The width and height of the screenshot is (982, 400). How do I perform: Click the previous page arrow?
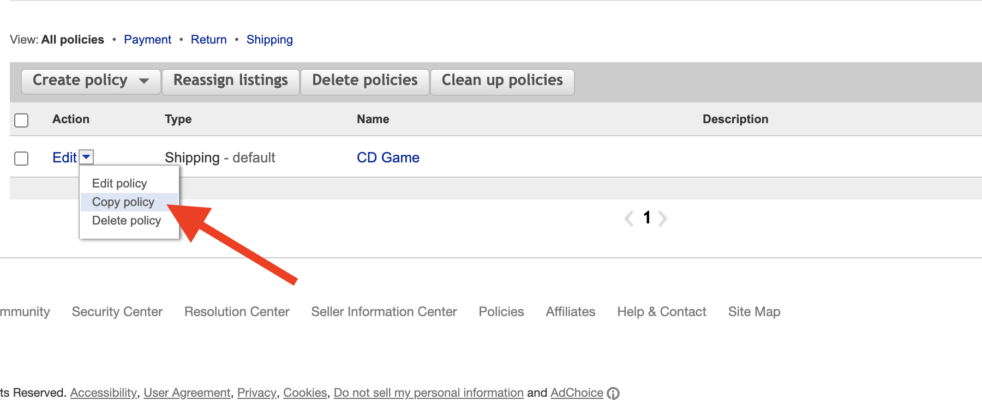click(629, 219)
